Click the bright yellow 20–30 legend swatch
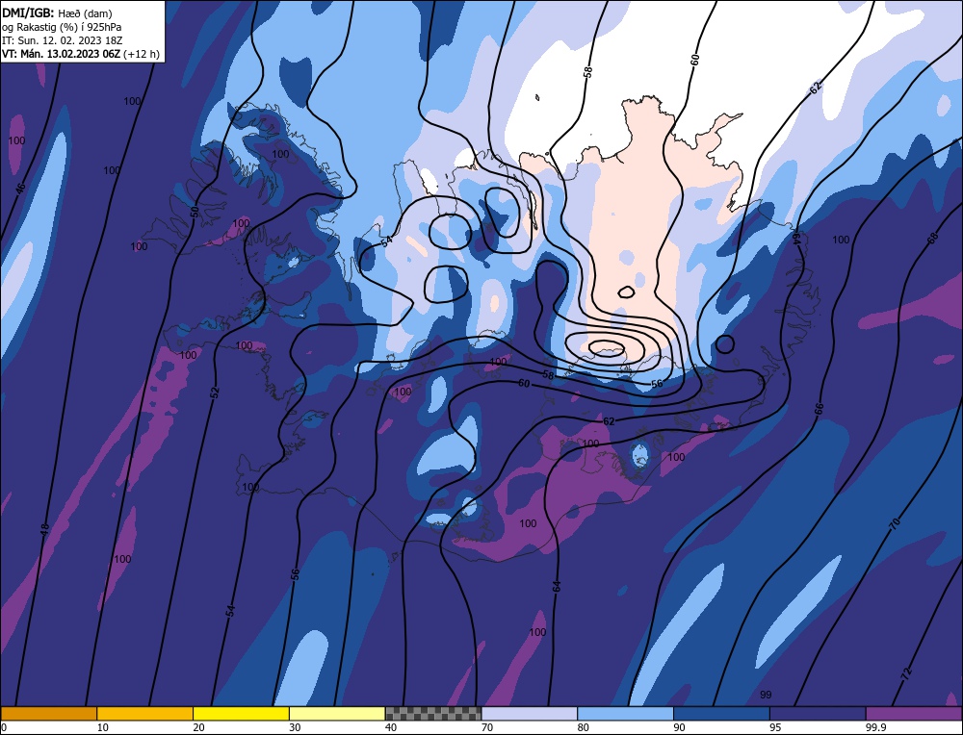 242,714
